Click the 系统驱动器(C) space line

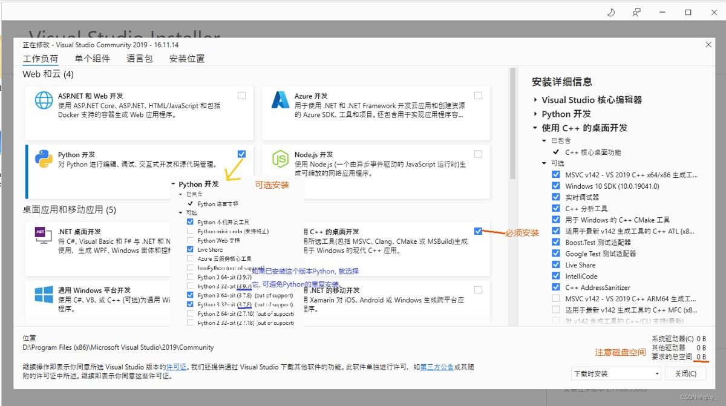tap(679, 338)
